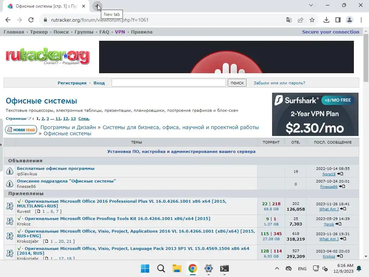
Task: Bookmark this tab with star icon
Action: coord(312,20)
